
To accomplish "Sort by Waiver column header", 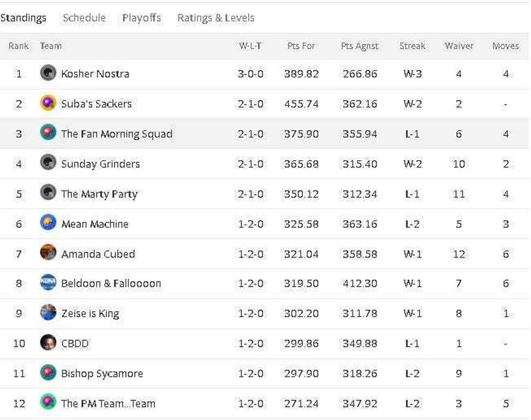I will click(x=459, y=45).
